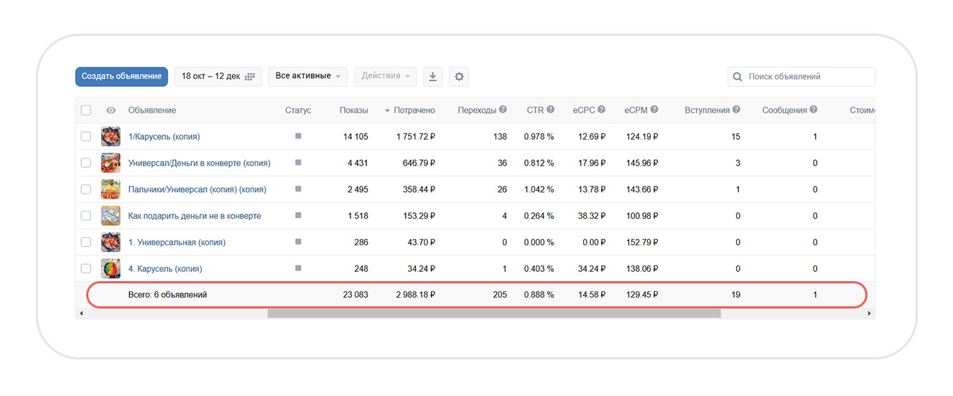The image size is (953, 396).
Task: Click help icon next to Переходы
Action: point(503,110)
